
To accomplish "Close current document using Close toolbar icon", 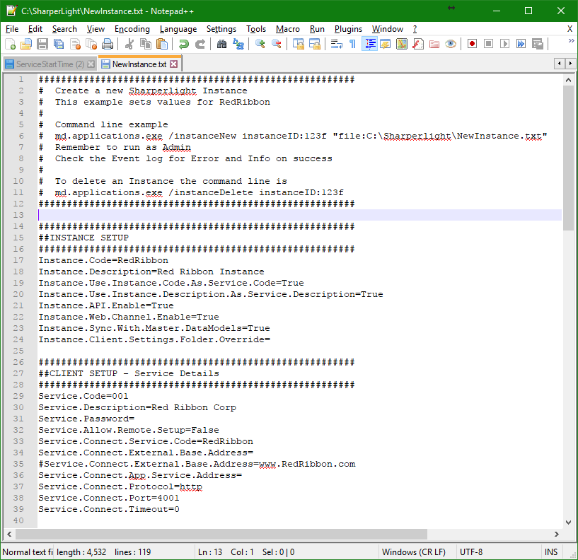I will tap(75, 44).
